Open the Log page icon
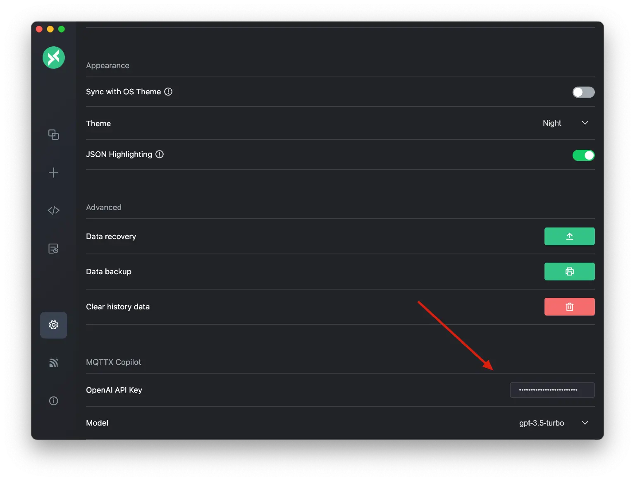 [54, 249]
